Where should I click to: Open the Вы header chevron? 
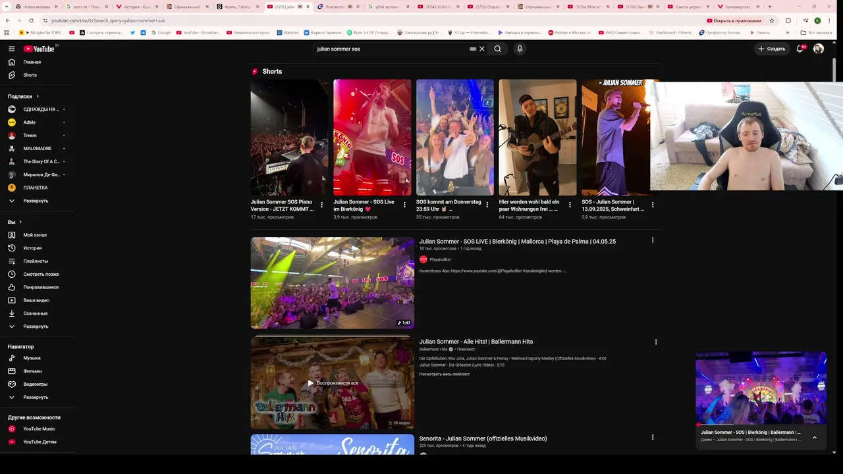click(x=20, y=222)
